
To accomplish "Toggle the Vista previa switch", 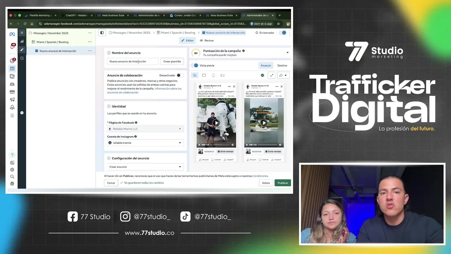I will (x=195, y=65).
